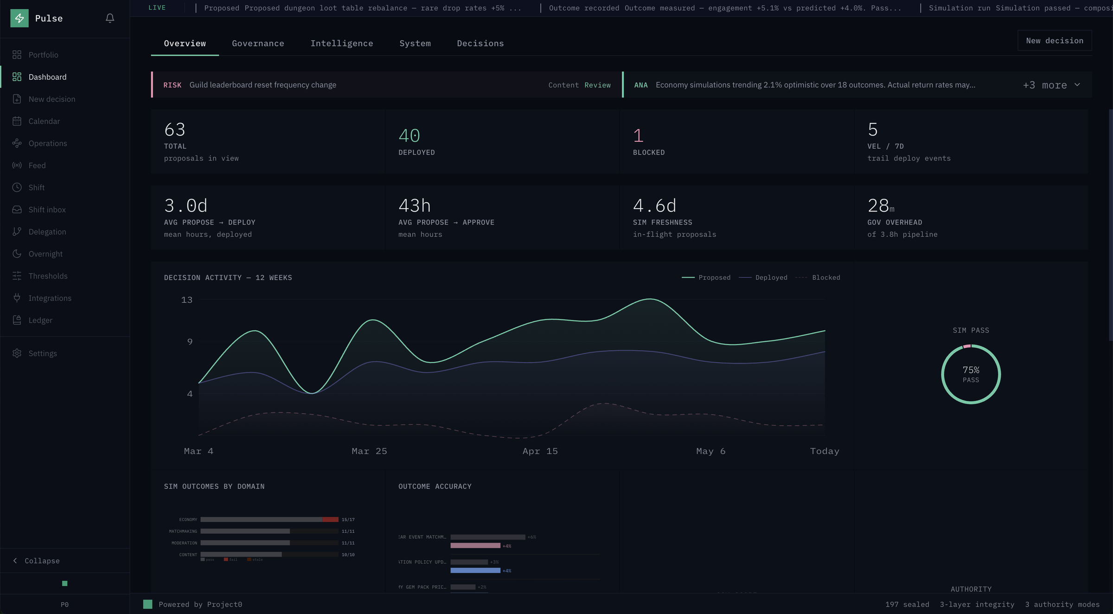
Task: Open the System tab
Action: pyautogui.click(x=415, y=43)
